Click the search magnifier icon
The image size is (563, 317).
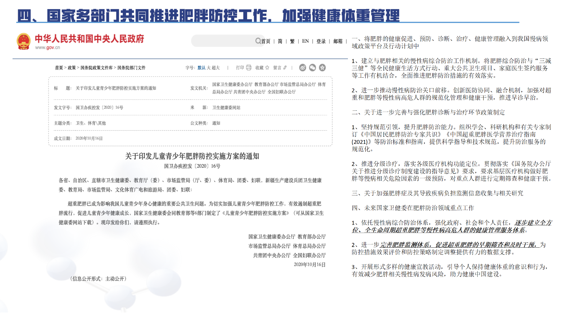(258, 41)
